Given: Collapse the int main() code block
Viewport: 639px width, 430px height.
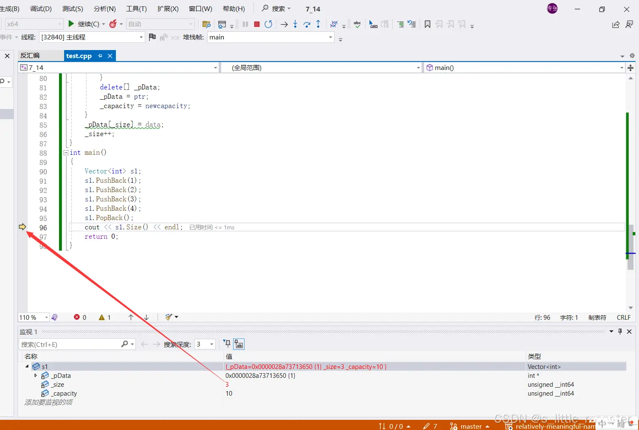Looking at the screenshot, I should [x=66, y=153].
